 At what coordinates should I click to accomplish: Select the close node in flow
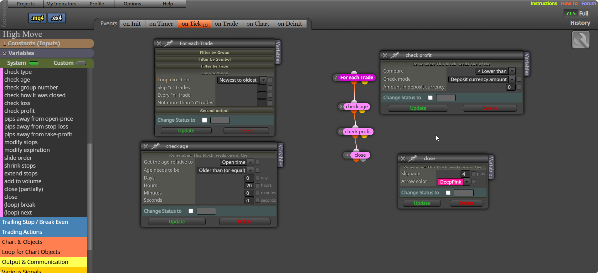pos(360,155)
